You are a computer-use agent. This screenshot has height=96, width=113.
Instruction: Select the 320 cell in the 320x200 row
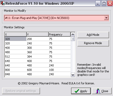click(x=15, y=39)
